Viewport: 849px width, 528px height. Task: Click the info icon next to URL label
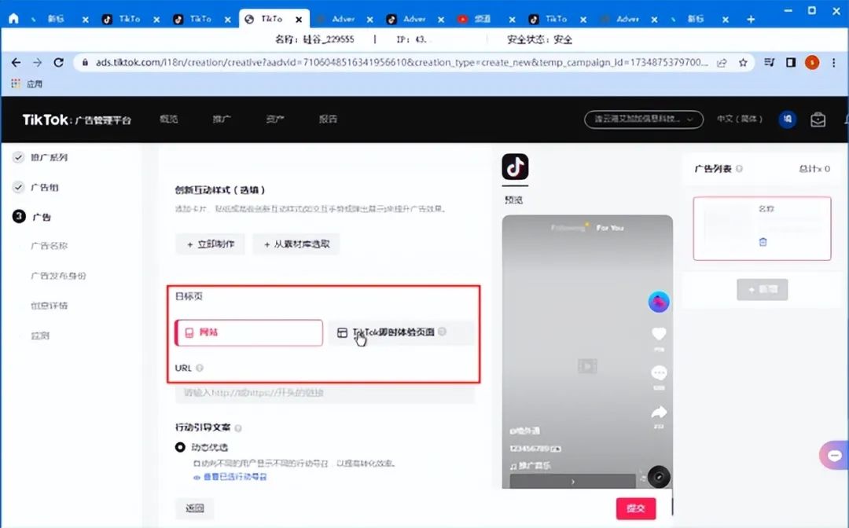coord(199,368)
